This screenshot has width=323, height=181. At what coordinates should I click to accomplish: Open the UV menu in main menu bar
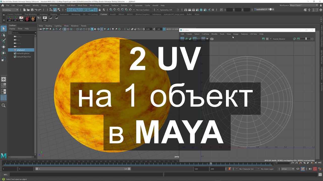tap(131, 5)
